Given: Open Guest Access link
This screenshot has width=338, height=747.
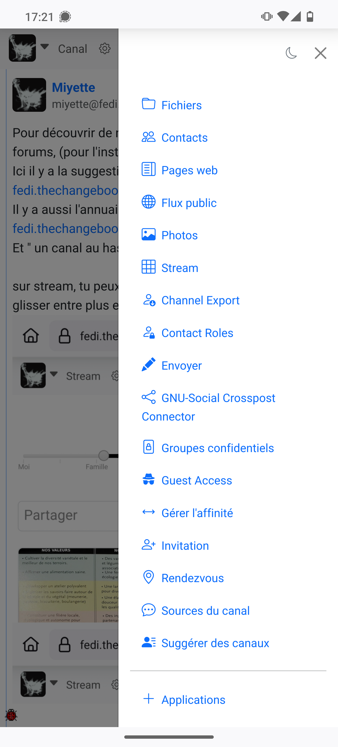Looking at the screenshot, I should click(197, 480).
